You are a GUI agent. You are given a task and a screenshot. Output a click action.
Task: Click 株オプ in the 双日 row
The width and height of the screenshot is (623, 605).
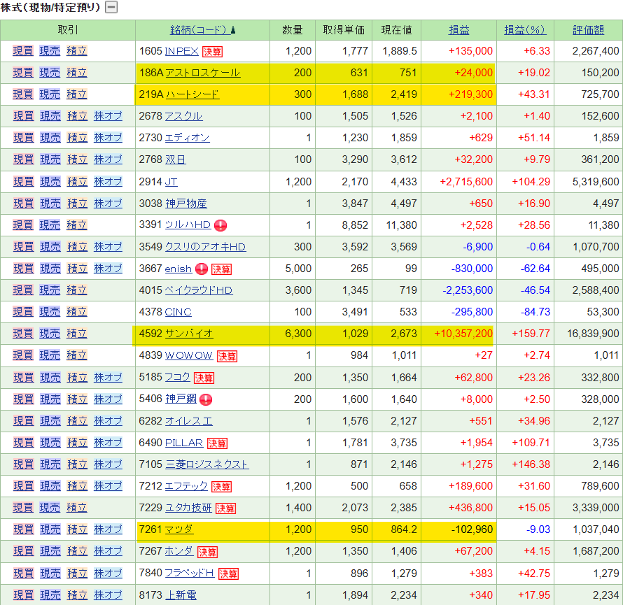click(x=108, y=159)
